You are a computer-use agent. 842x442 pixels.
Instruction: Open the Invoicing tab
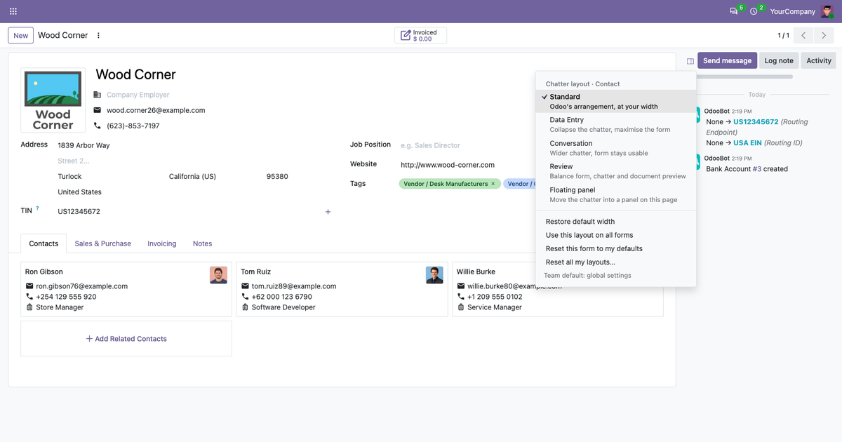pyautogui.click(x=162, y=243)
